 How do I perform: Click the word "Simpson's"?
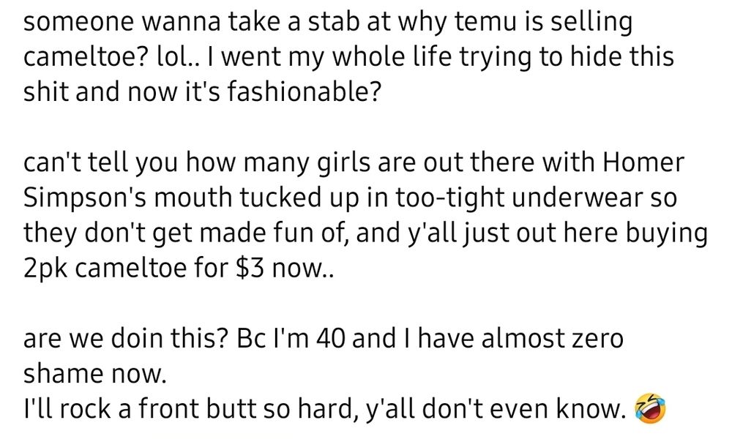(x=84, y=199)
